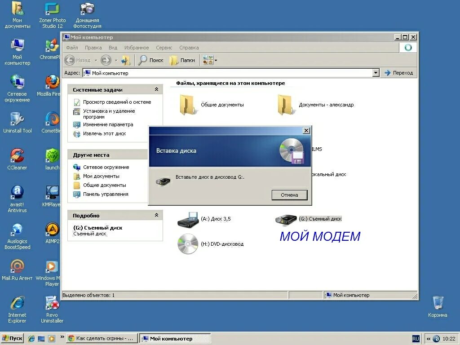460x345 pixels.
Task: Click Мой компьютер taskbar button
Action: [175, 339]
